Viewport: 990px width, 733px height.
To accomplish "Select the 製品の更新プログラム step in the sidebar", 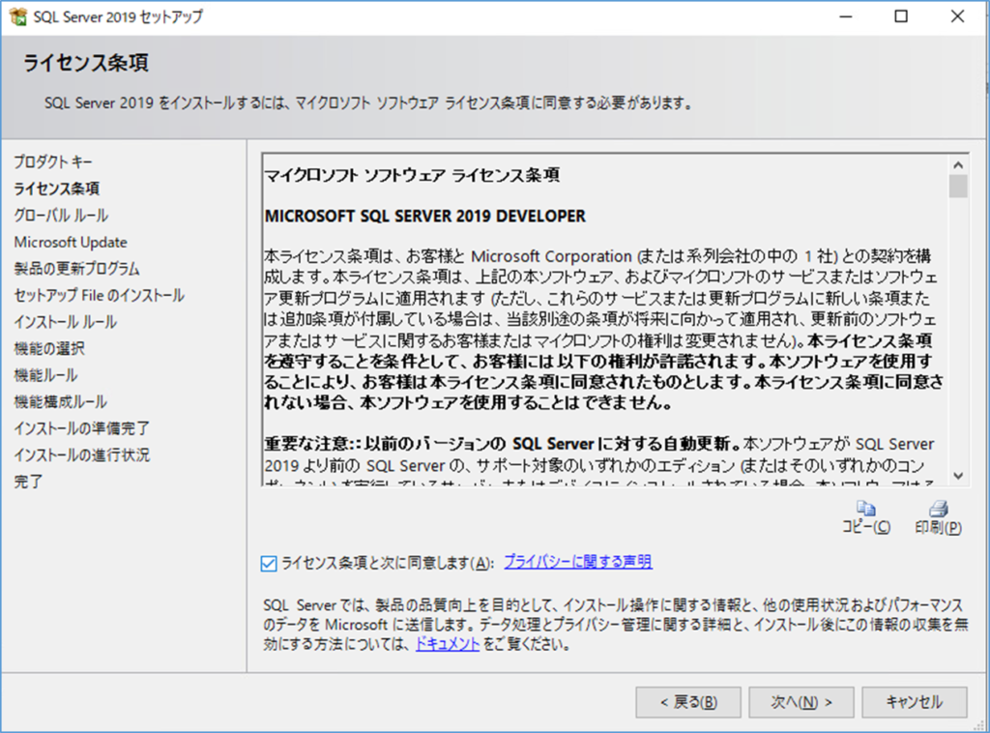I will pos(76,268).
